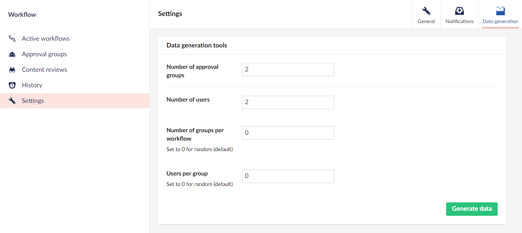Switch to the Notifications tab label

[x=460, y=21]
